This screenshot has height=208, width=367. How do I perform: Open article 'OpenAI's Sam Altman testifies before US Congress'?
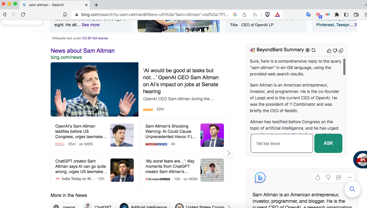(x=81, y=131)
